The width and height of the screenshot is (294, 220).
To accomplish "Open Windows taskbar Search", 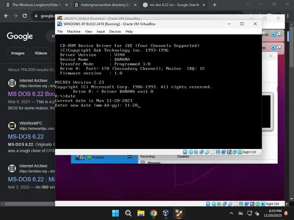I will click(128, 213).
